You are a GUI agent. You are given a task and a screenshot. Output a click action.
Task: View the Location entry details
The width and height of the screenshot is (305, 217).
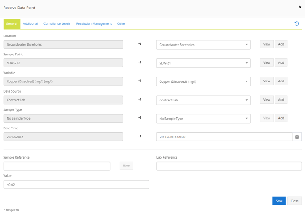point(266,44)
